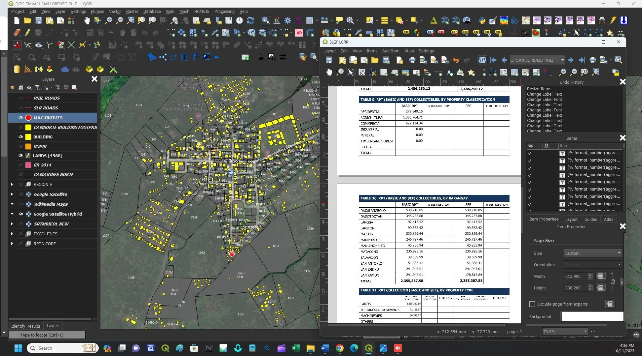Viewport: 642px width, 356px height.
Task: Check Exclude page from exports
Action: tap(532, 304)
